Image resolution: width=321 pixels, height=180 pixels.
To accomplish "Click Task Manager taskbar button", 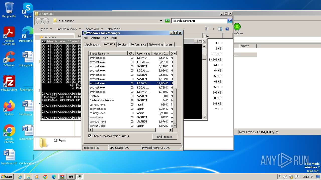I will coord(79,177).
